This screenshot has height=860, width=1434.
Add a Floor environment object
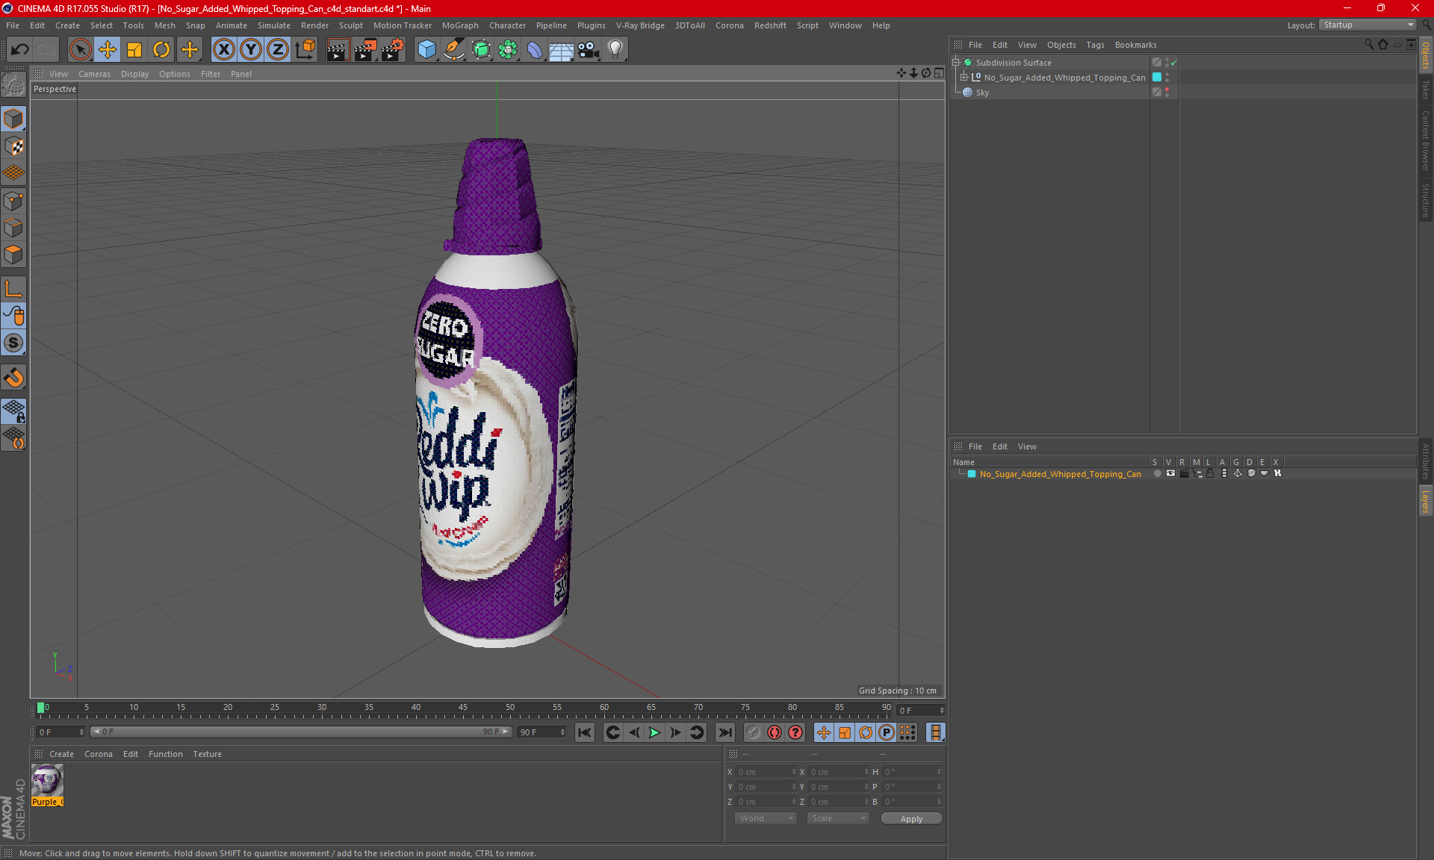[x=561, y=50]
